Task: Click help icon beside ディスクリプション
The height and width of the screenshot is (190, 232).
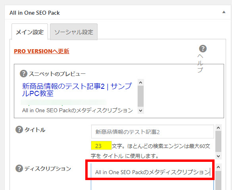Action: click(19, 169)
